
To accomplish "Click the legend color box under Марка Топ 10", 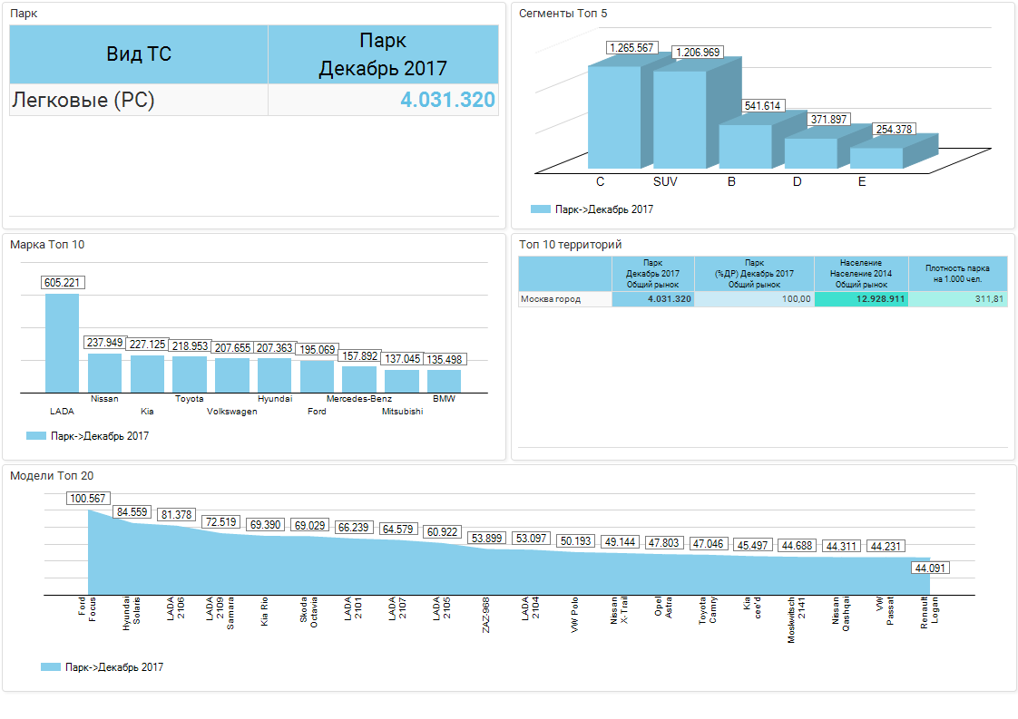I will [x=36, y=436].
